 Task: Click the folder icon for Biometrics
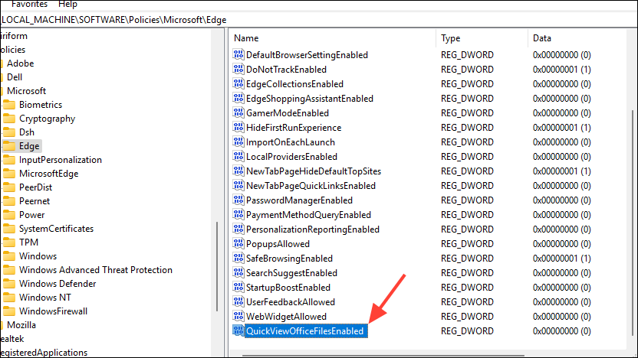point(9,105)
